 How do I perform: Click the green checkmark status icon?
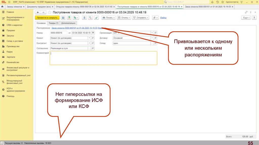(96, 18)
